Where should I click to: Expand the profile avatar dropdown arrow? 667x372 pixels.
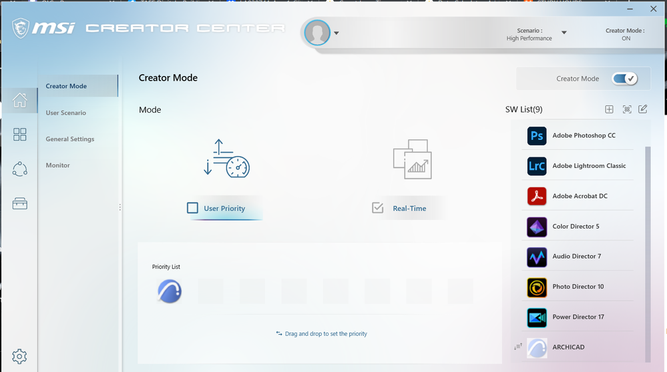(336, 33)
